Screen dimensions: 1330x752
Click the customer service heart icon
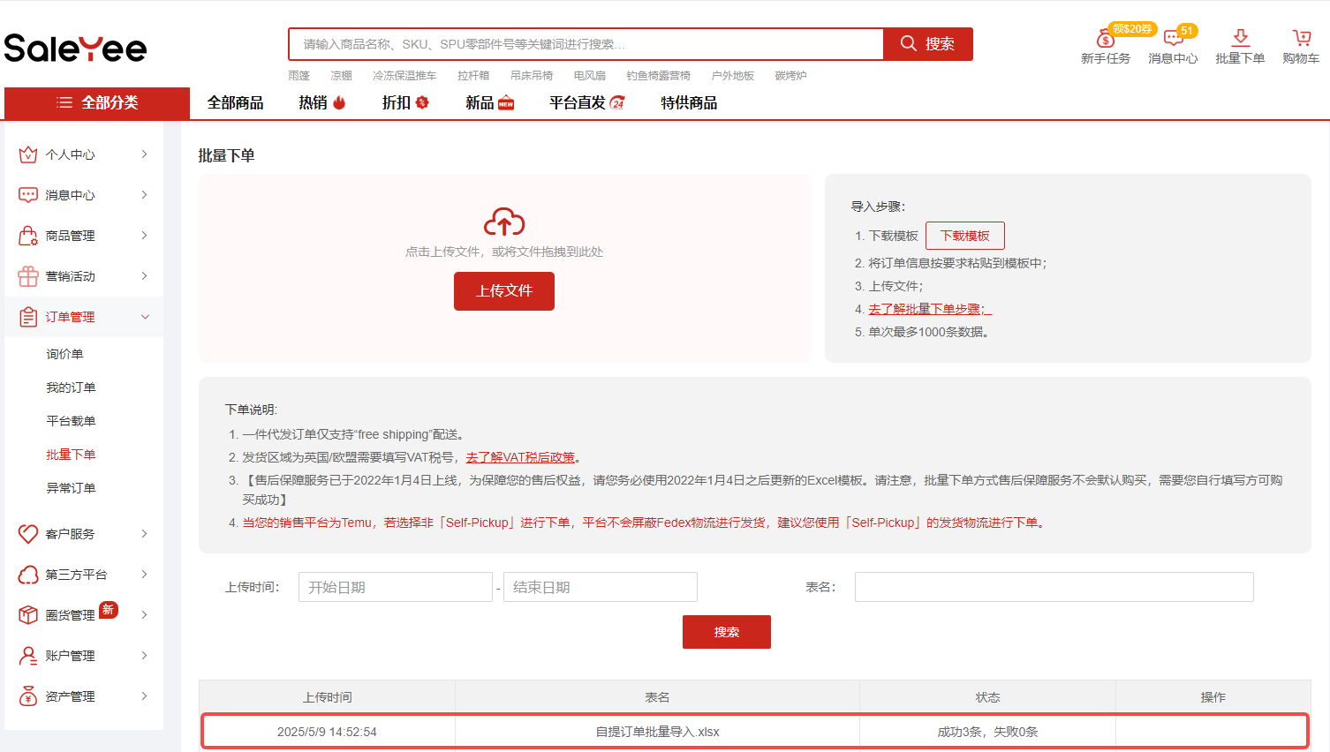tap(28, 534)
